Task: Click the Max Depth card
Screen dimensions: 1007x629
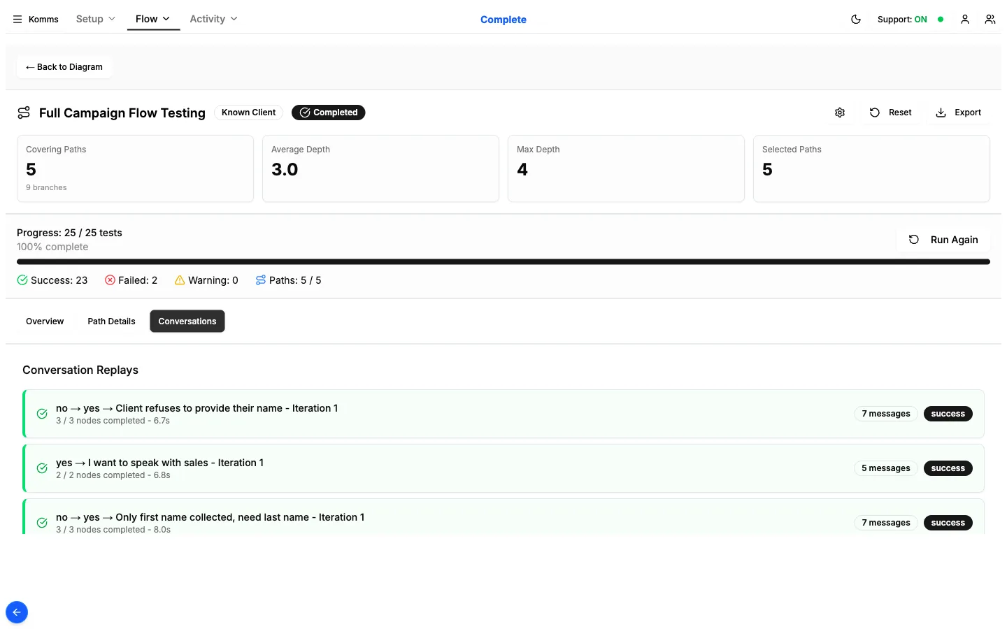Action: (x=626, y=168)
